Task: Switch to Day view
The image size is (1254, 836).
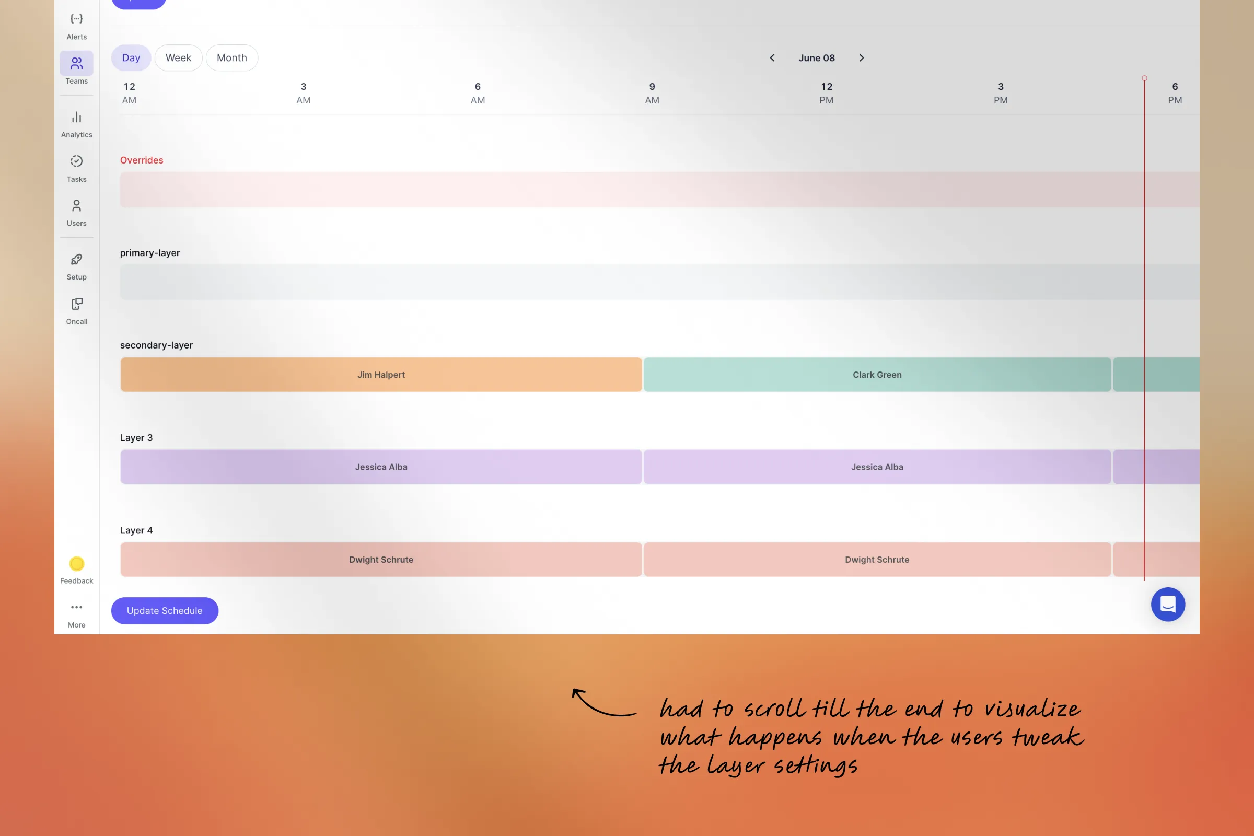Action: pos(130,58)
